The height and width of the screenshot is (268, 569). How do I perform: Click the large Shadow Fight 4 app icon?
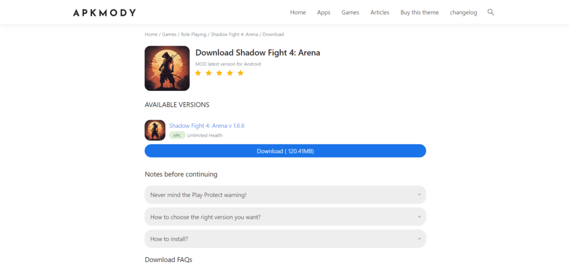click(x=167, y=68)
